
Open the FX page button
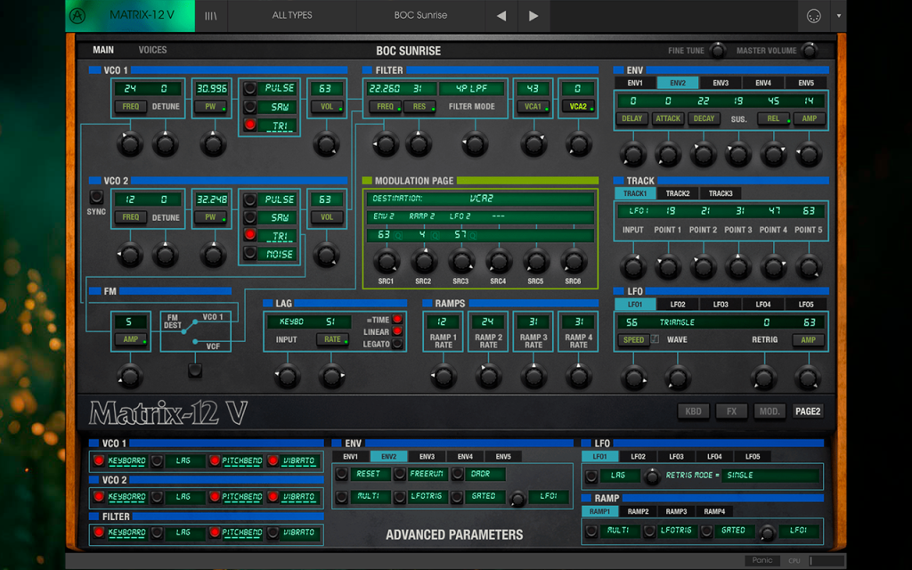pyautogui.click(x=731, y=411)
